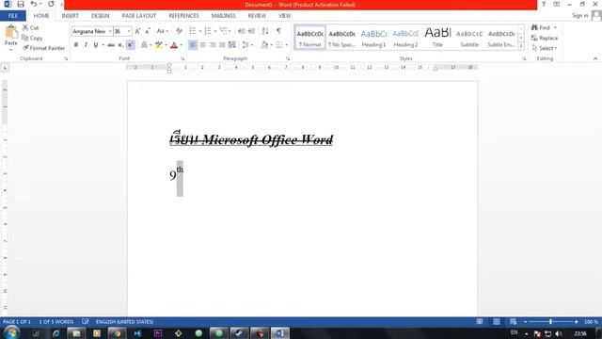Toggle Center paragraph alignment
The image size is (602, 339).
coord(203,45)
